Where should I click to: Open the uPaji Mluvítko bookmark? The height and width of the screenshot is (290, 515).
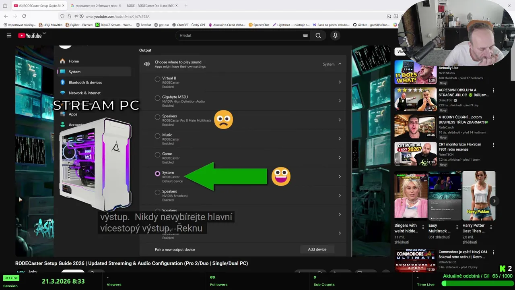pyautogui.click(x=51, y=25)
